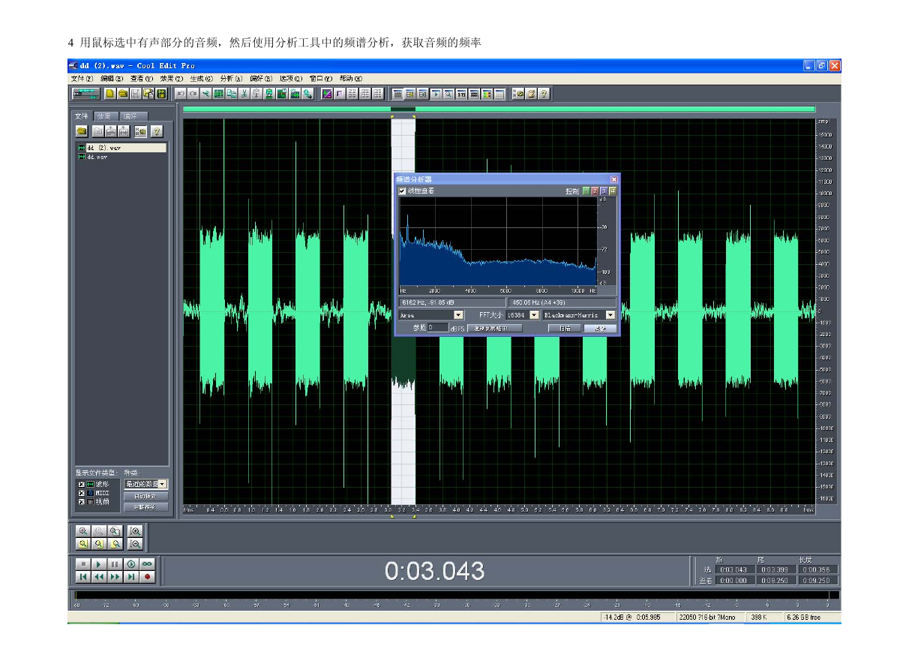Open the 分析 (Analyze) menu
The height and width of the screenshot is (652, 921).
(x=231, y=78)
